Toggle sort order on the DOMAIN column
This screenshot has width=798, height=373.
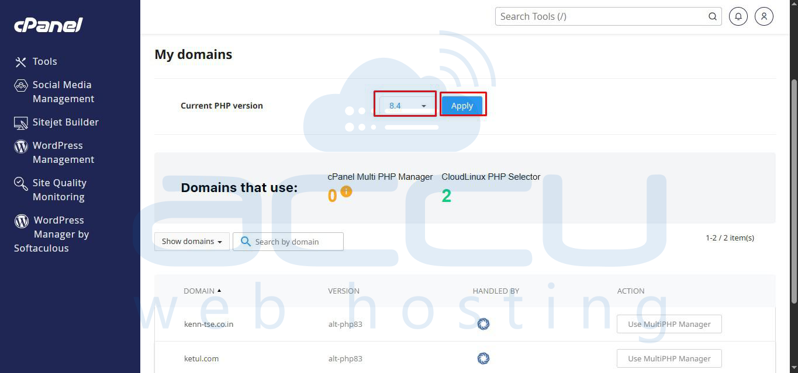tap(202, 291)
